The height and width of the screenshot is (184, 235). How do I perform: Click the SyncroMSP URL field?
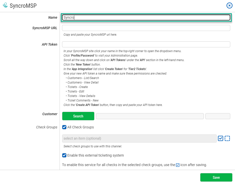click(x=146, y=28)
